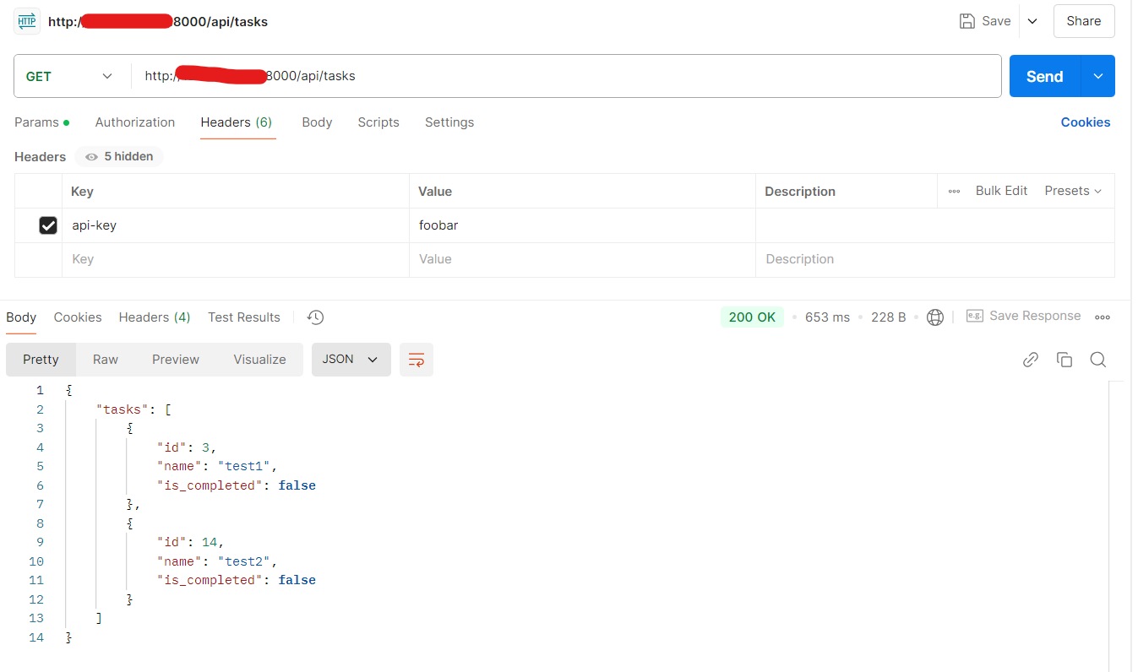Viewport: 1138px width, 672px height.
Task: Click the 653 ms response time
Action: coord(828,317)
